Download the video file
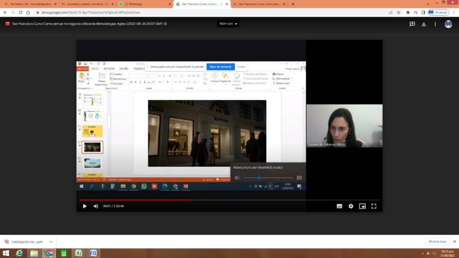Viewport: 459px width, 258px height. tap(424, 24)
